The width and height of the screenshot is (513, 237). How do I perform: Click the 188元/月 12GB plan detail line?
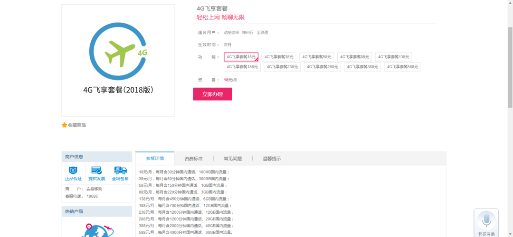(185, 205)
